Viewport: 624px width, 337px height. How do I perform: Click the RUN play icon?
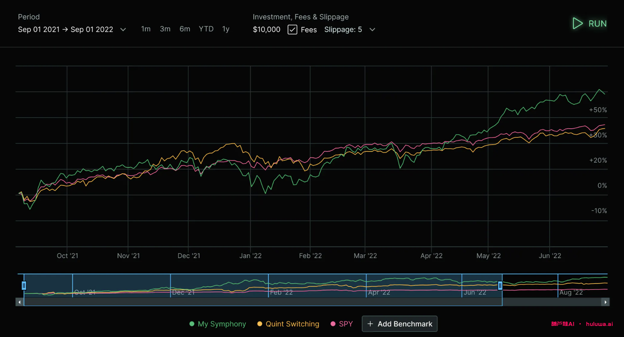coord(578,24)
